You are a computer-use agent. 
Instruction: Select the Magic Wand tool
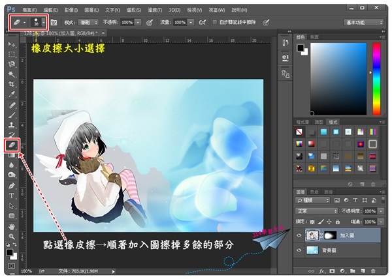pyautogui.click(x=12, y=74)
